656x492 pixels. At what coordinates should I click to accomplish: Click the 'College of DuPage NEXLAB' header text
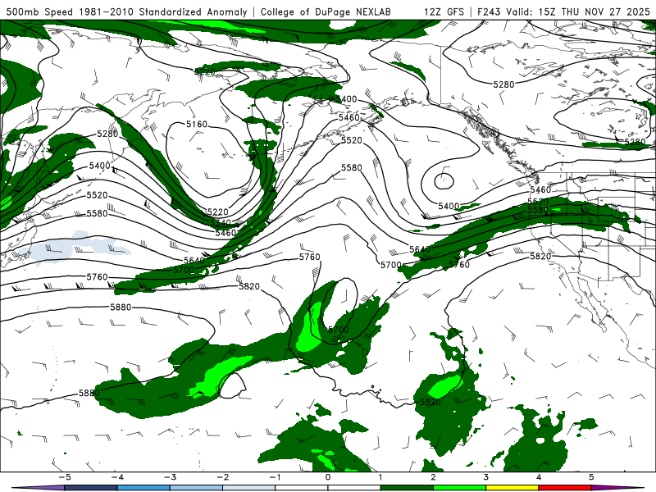(x=326, y=11)
